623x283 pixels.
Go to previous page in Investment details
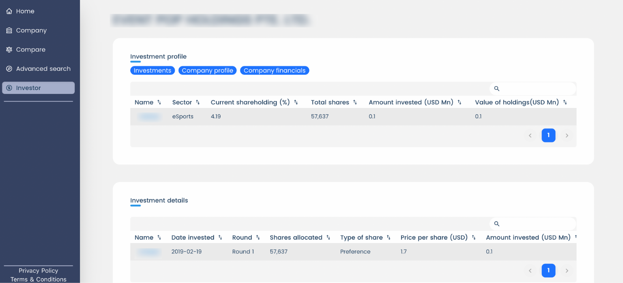(x=530, y=270)
